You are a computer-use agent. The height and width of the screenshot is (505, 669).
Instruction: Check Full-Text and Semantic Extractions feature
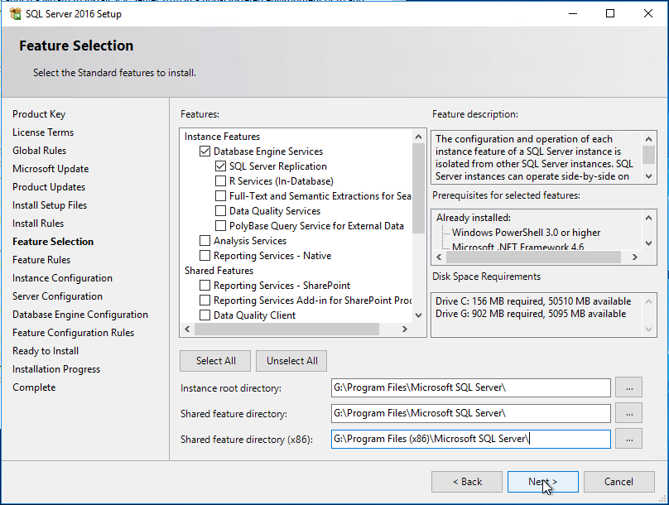pyautogui.click(x=220, y=196)
